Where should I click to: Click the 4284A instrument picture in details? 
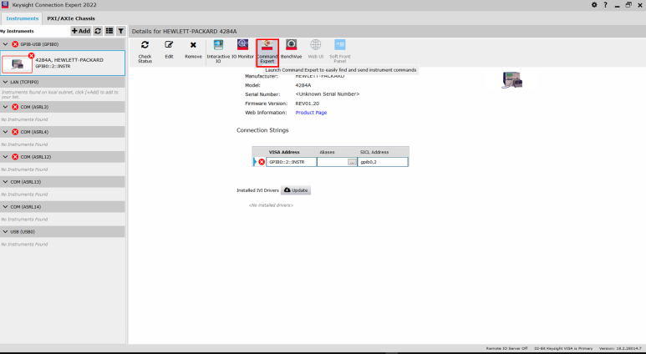[x=512, y=80]
